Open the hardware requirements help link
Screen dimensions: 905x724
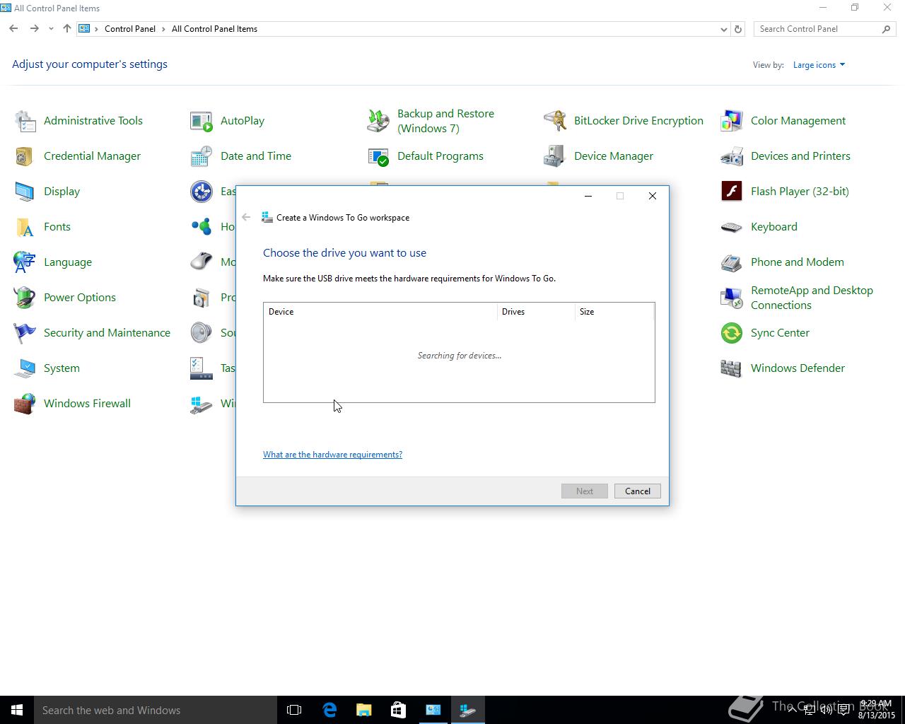[x=332, y=455]
